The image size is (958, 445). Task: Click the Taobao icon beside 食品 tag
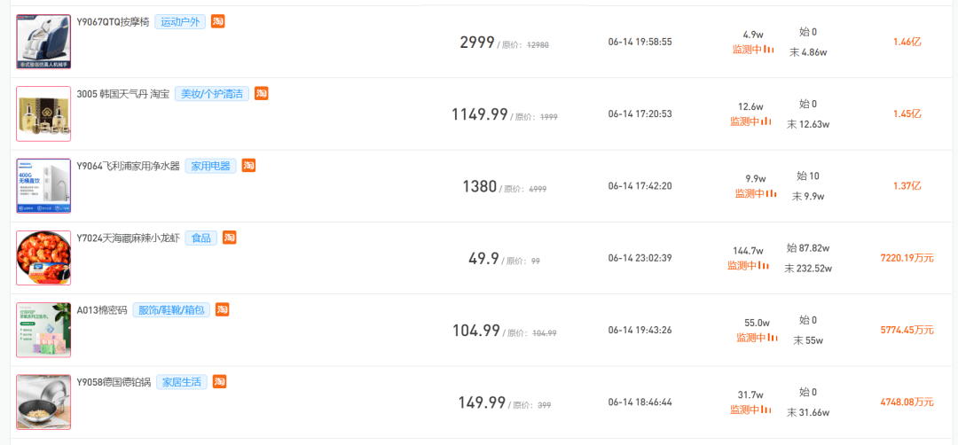229,238
